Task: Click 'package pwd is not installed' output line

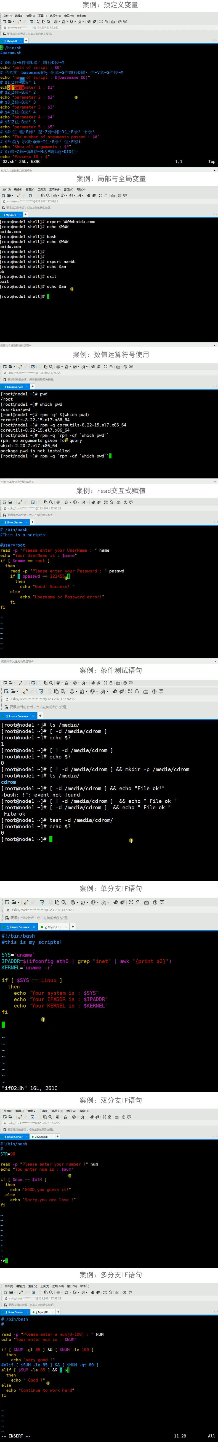Action: click(x=35, y=450)
